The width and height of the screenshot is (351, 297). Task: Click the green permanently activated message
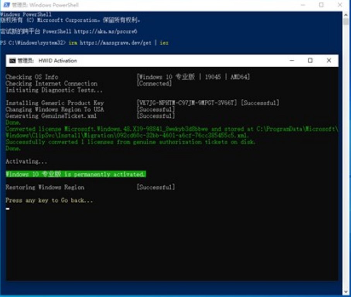click(x=76, y=174)
